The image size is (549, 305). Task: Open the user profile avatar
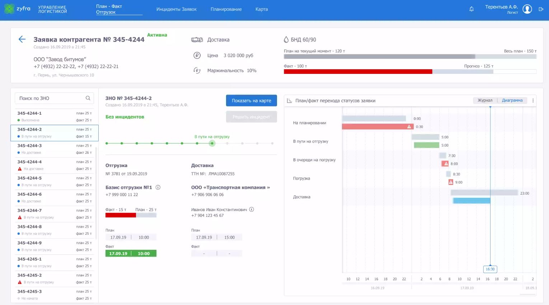click(527, 9)
